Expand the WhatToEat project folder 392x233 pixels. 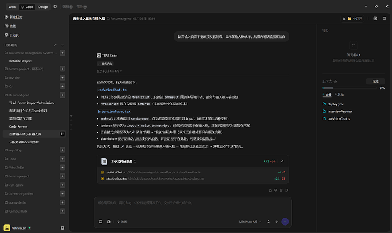coord(15,168)
